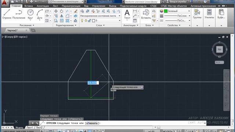Select the multileader tool
235x132 pixels.
[x=135, y=16]
